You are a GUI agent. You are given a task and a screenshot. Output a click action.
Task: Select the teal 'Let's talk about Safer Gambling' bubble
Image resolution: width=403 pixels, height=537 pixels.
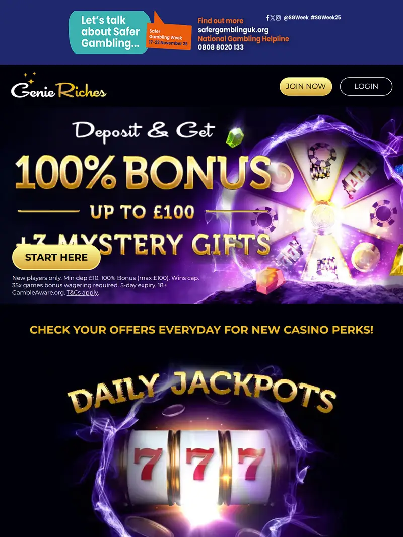click(109, 32)
